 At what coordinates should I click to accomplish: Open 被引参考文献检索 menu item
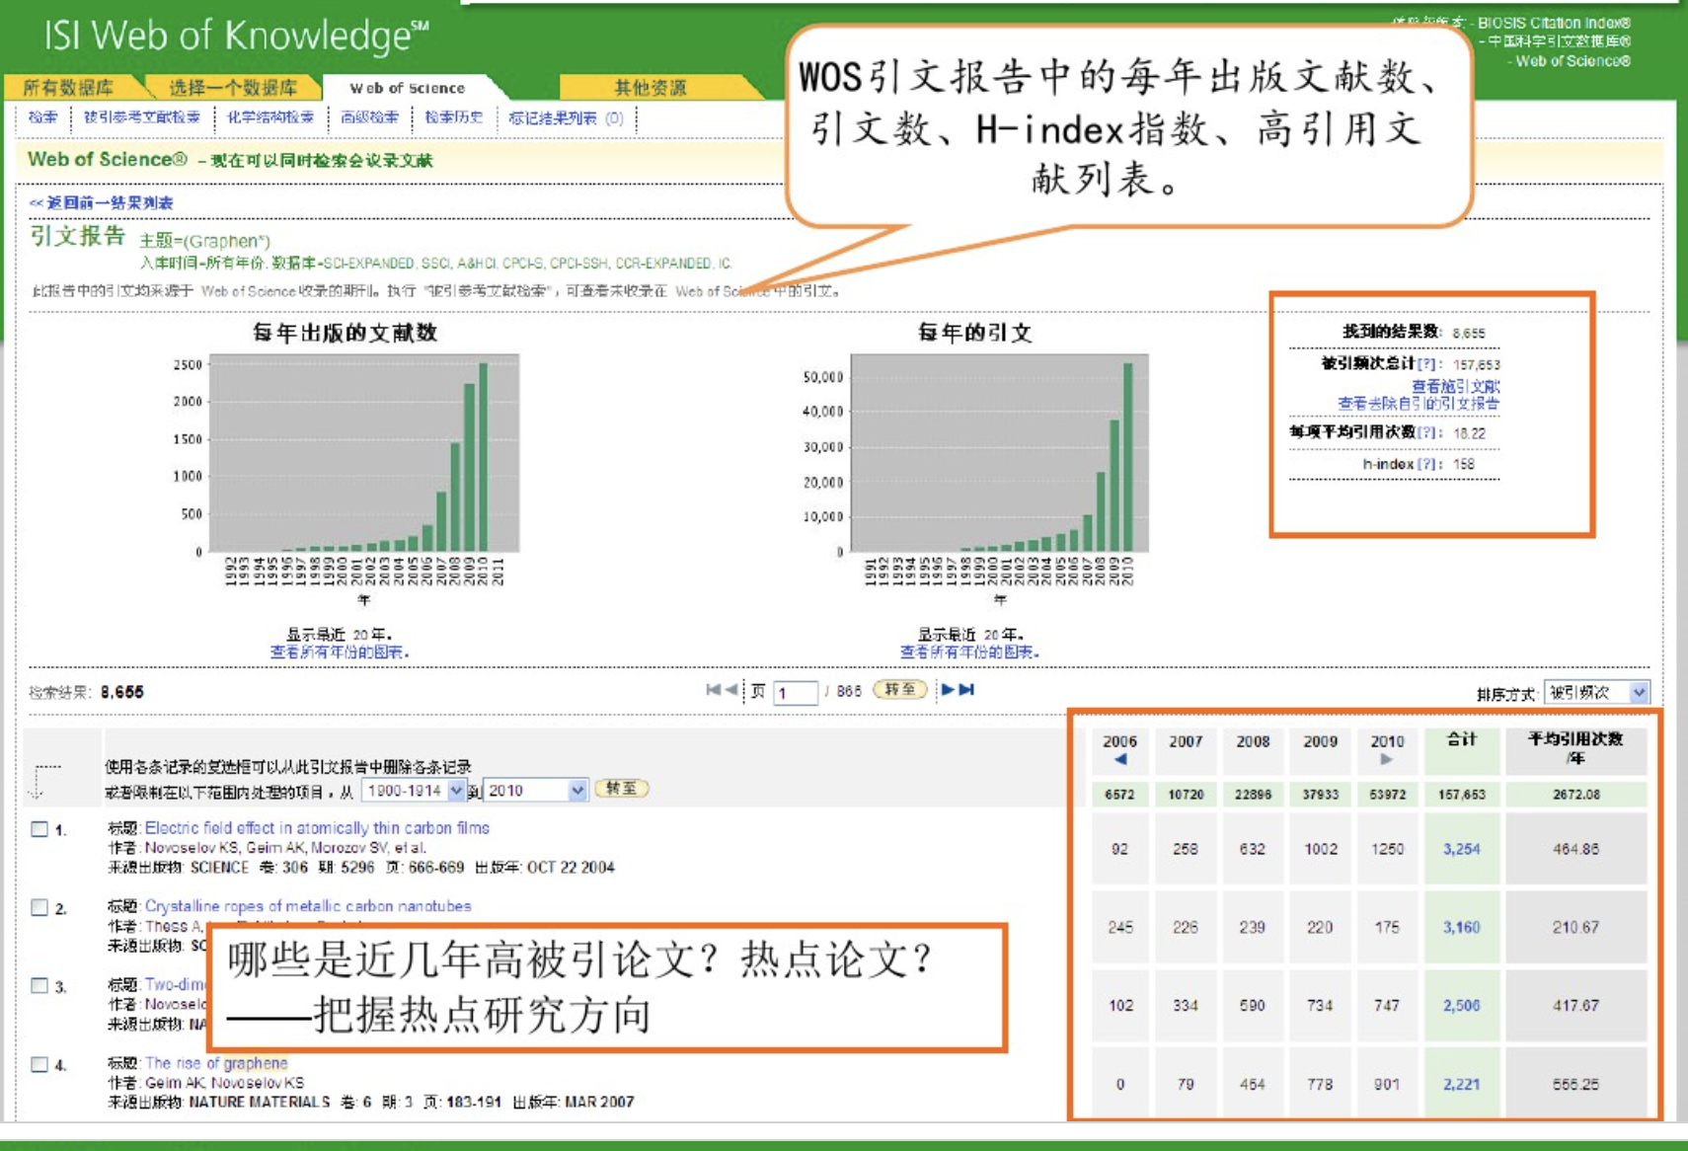click(x=142, y=117)
